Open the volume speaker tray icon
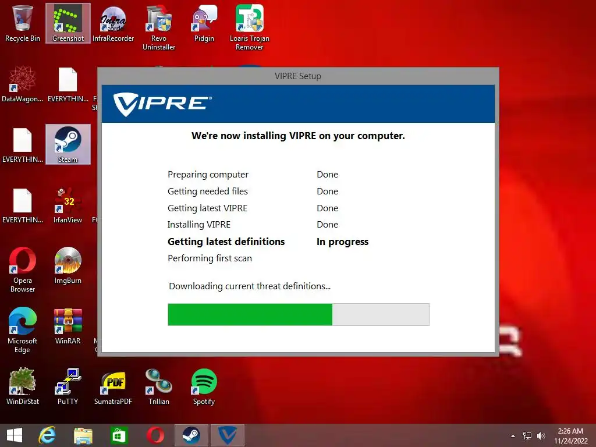Screen dimensions: 596x447 click(541, 436)
